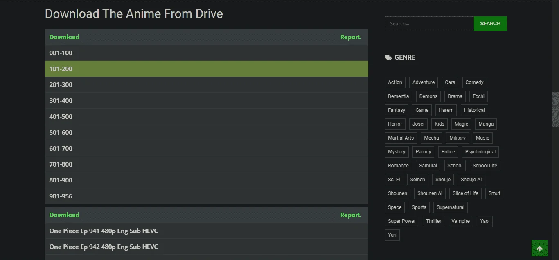Click the scroll-to-top arrow button
Image resolution: width=559 pixels, height=260 pixels.
coord(539,249)
